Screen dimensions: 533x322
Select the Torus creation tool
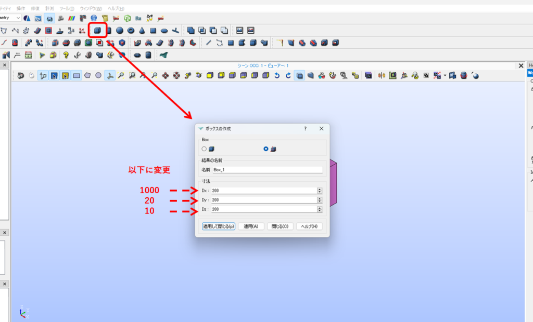coord(131,30)
